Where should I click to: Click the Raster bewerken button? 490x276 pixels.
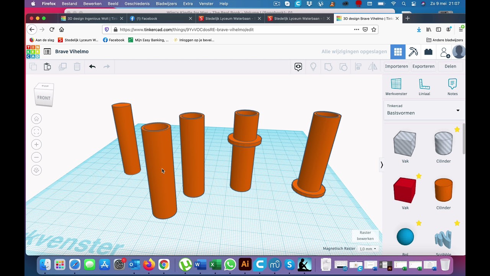click(365, 235)
